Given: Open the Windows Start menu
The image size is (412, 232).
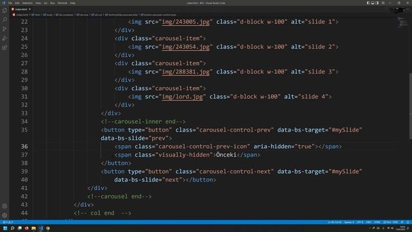Looking at the screenshot, I should tap(5, 228).
